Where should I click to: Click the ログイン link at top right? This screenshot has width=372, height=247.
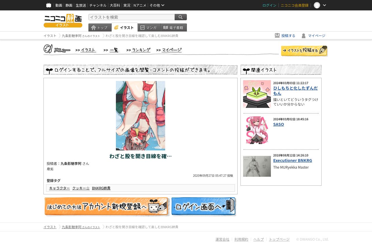269,5
